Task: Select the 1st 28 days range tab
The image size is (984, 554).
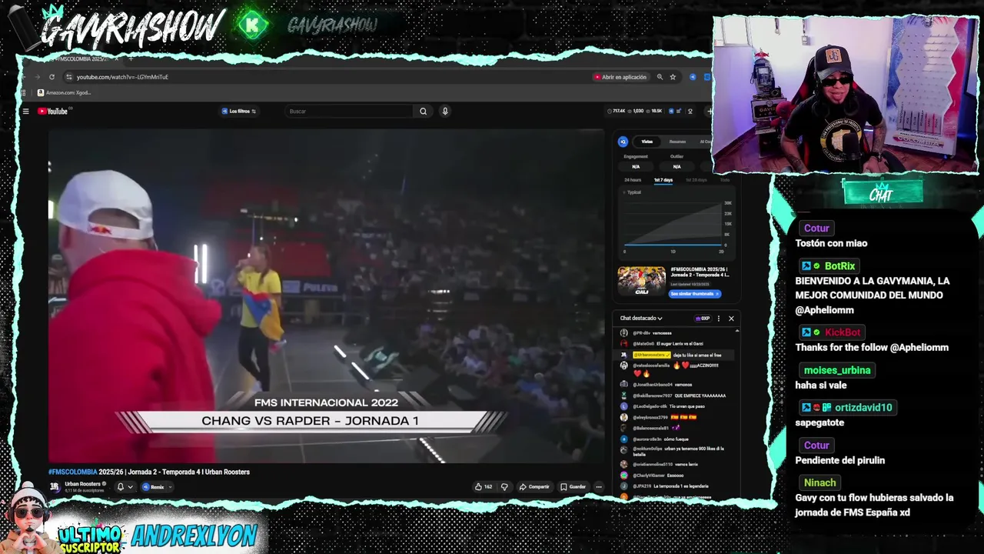Action: pyautogui.click(x=695, y=180)
